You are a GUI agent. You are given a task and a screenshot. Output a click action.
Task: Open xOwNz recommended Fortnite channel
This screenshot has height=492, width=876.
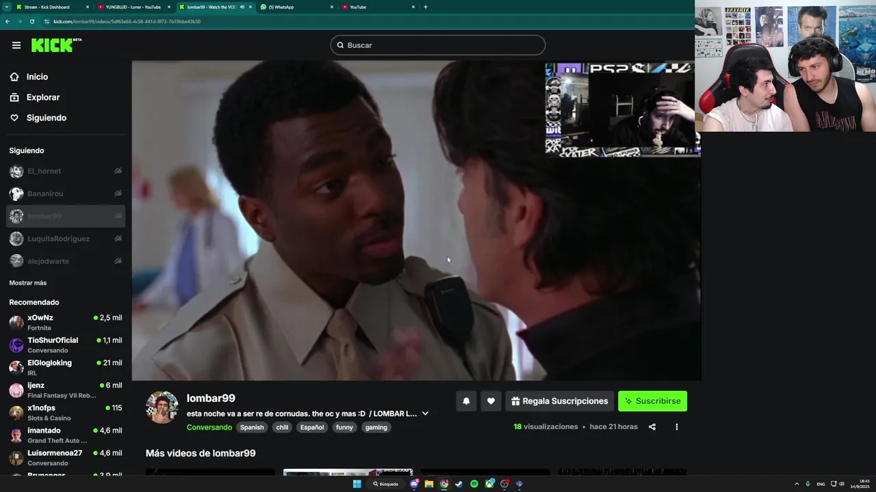66,323
